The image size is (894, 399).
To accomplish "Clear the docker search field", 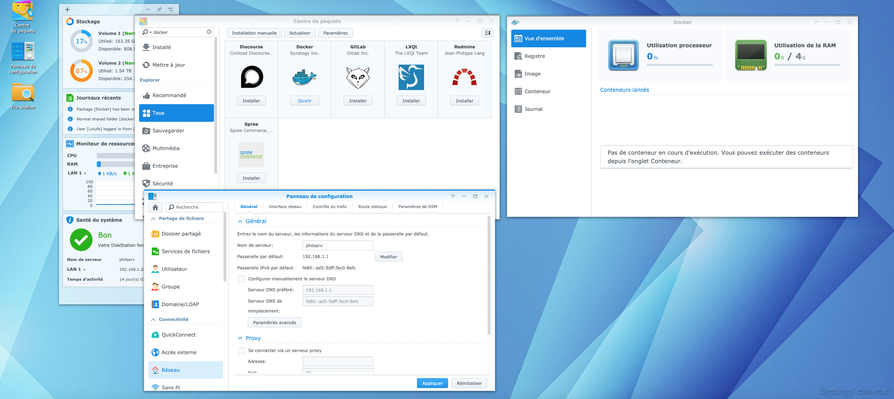I will [x=209, y=32].
